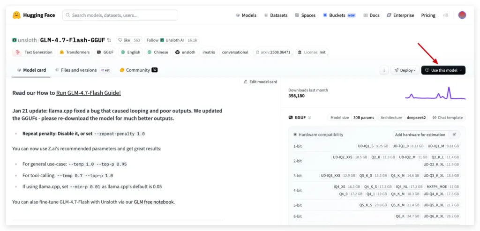Open Spaces in the top navigation

pyautogui.click(x=305, y=15)
